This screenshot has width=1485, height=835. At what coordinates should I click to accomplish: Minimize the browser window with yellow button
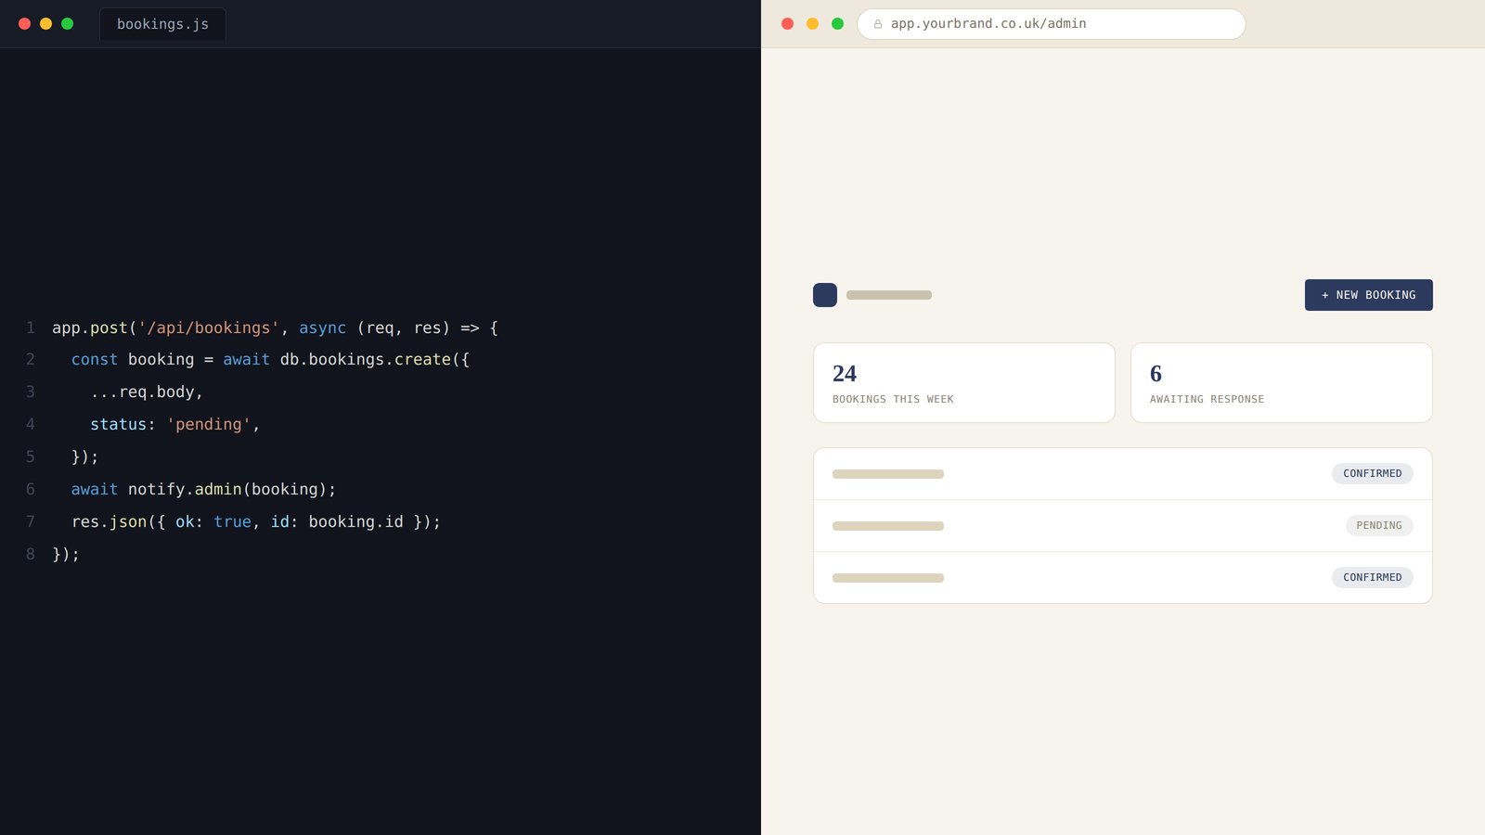click(813, 24)
